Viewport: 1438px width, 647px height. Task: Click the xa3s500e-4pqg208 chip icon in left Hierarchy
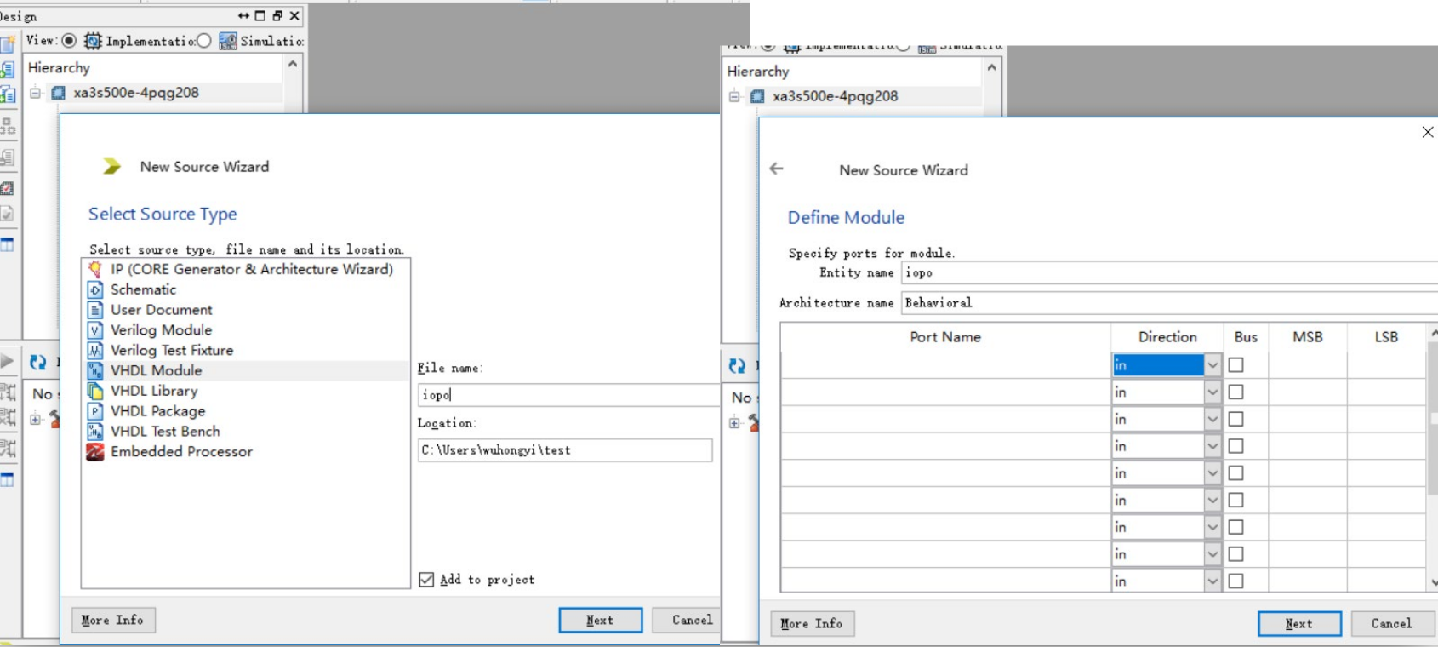click(58, 93)
